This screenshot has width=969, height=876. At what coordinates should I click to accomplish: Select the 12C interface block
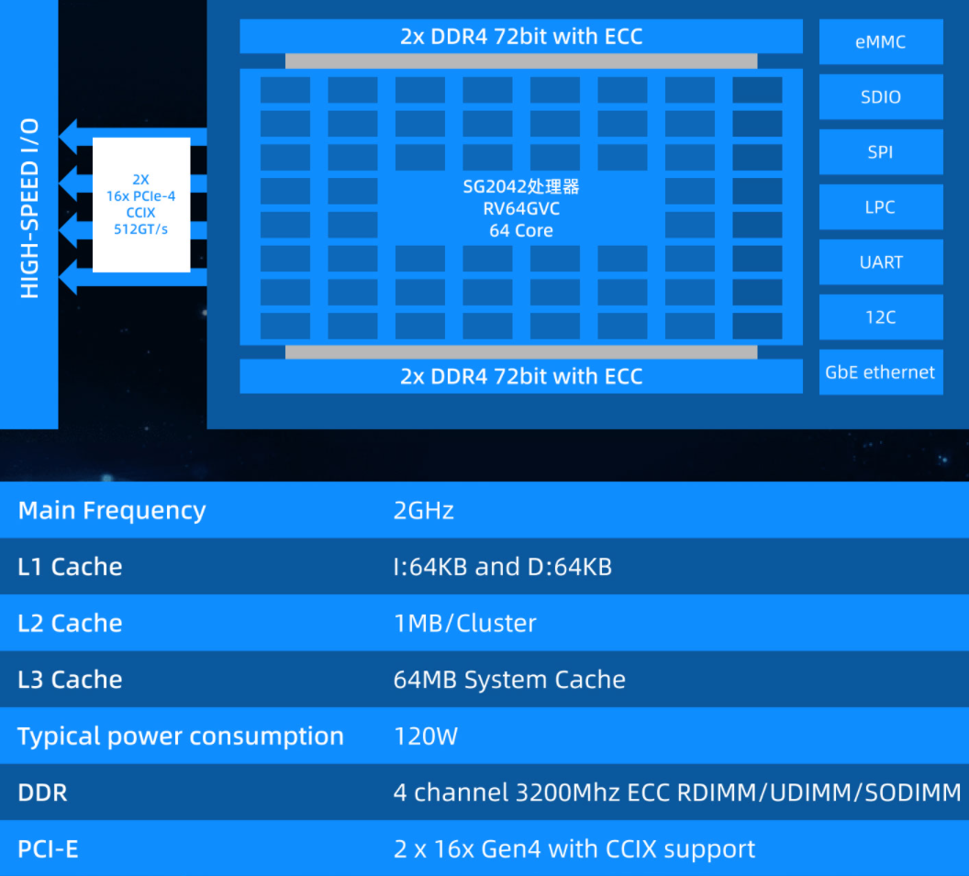coord(881,316)
